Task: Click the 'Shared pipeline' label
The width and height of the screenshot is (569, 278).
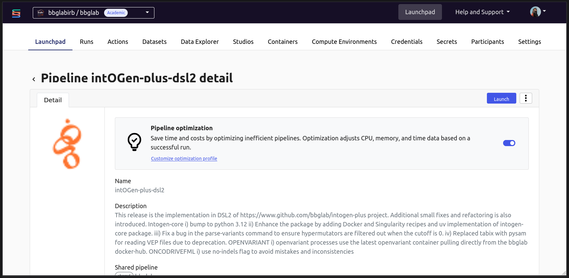Action: click(x=136, y=268)
